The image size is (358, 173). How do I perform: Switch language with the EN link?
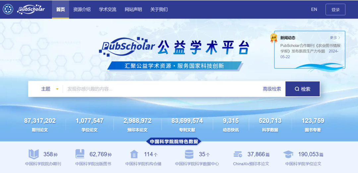click(x=314, y=9)
